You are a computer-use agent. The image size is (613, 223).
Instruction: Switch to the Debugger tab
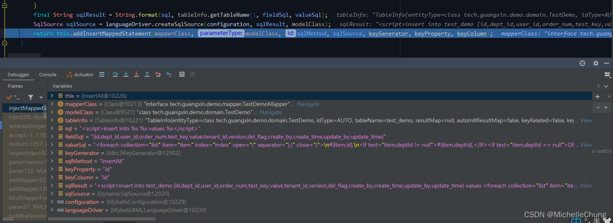(x=18, y=75)
